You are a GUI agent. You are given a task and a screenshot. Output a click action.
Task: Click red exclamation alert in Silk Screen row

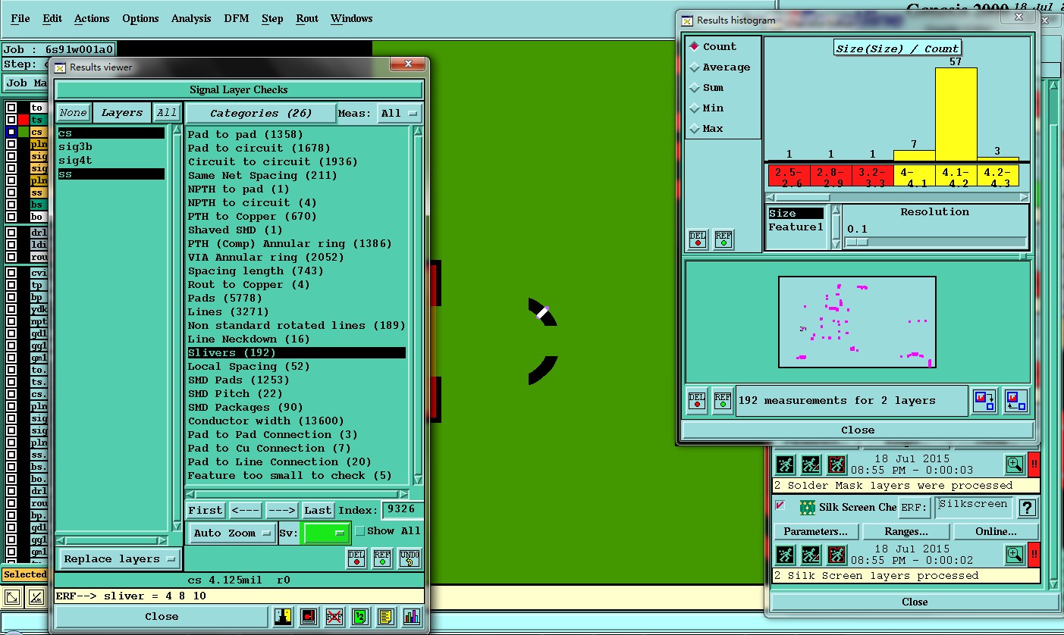coord(1034,555)
